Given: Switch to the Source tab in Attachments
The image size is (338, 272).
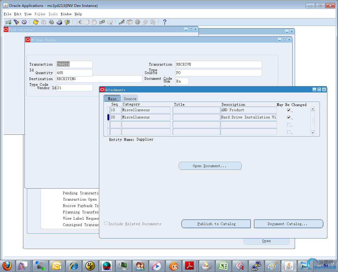Looking at the screenshot, I should click(130, 99).
